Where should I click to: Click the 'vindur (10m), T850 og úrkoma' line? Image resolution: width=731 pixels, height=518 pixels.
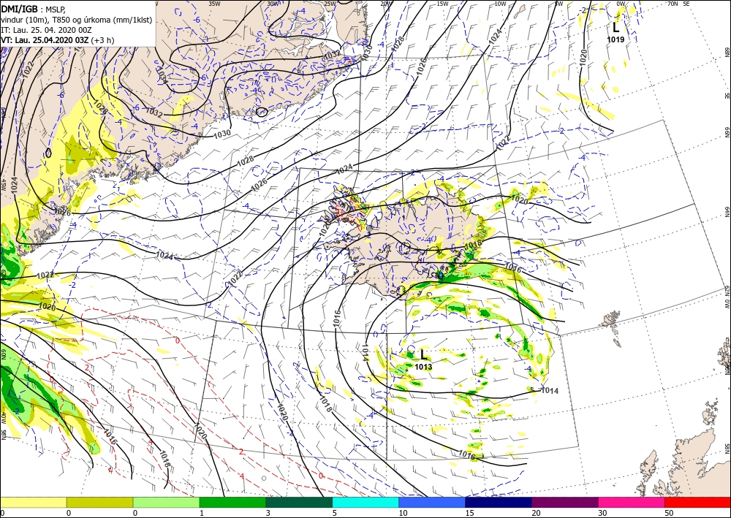(x=76, y=20)
